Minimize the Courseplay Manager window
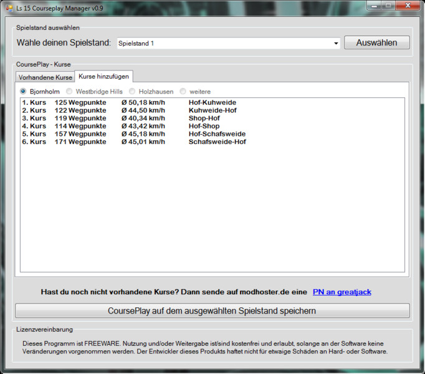The width and height of the screenshot is (425, 374). [375, 6]
